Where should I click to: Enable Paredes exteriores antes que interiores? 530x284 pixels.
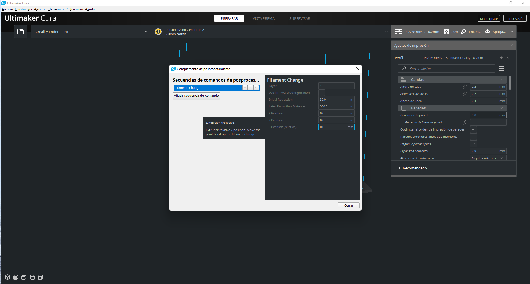coord(473,137)
